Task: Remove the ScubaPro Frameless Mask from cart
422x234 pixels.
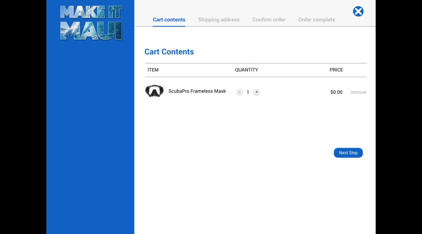Action: [358, 92]
